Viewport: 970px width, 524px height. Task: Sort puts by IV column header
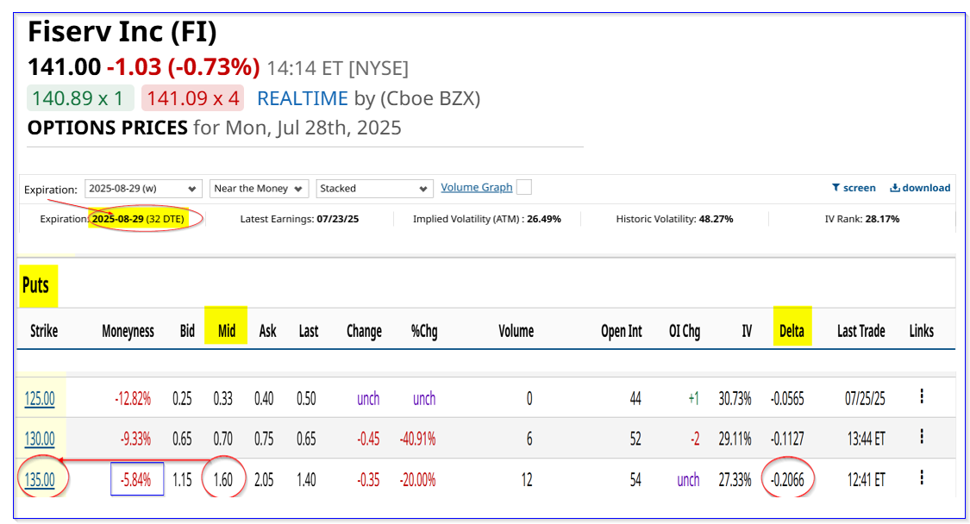[x=748, y=331]
